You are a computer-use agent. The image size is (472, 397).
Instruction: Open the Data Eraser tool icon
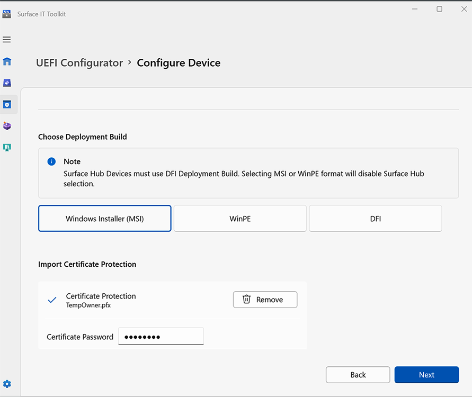(7, 83)
